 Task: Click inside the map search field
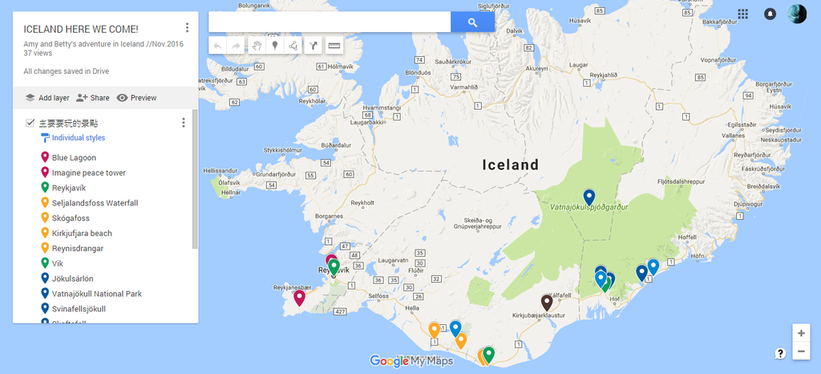click(x=330, y=22)
